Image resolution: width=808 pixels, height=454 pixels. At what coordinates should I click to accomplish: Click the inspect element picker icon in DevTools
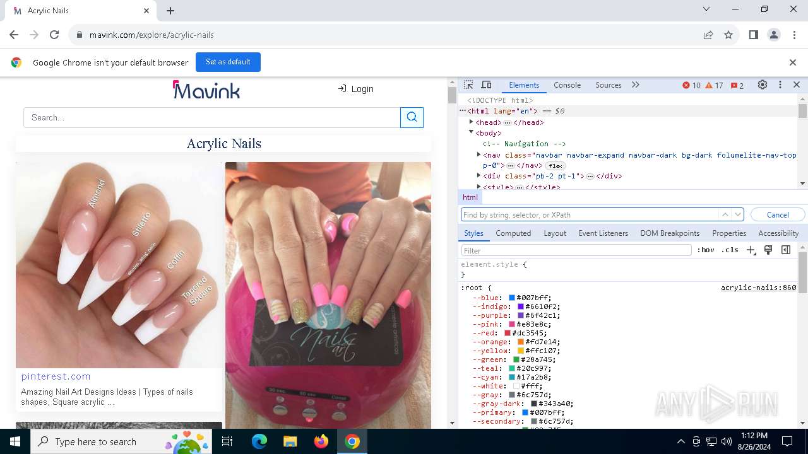coord(468,85)
